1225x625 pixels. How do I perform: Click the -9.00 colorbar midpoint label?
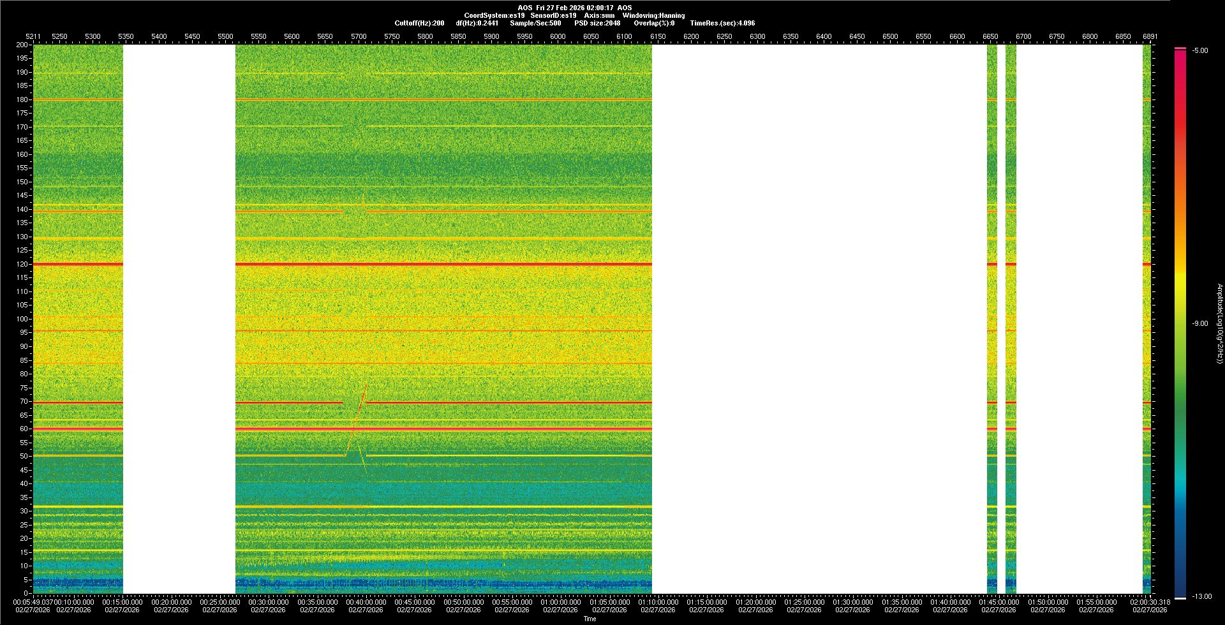(1200, 323)
